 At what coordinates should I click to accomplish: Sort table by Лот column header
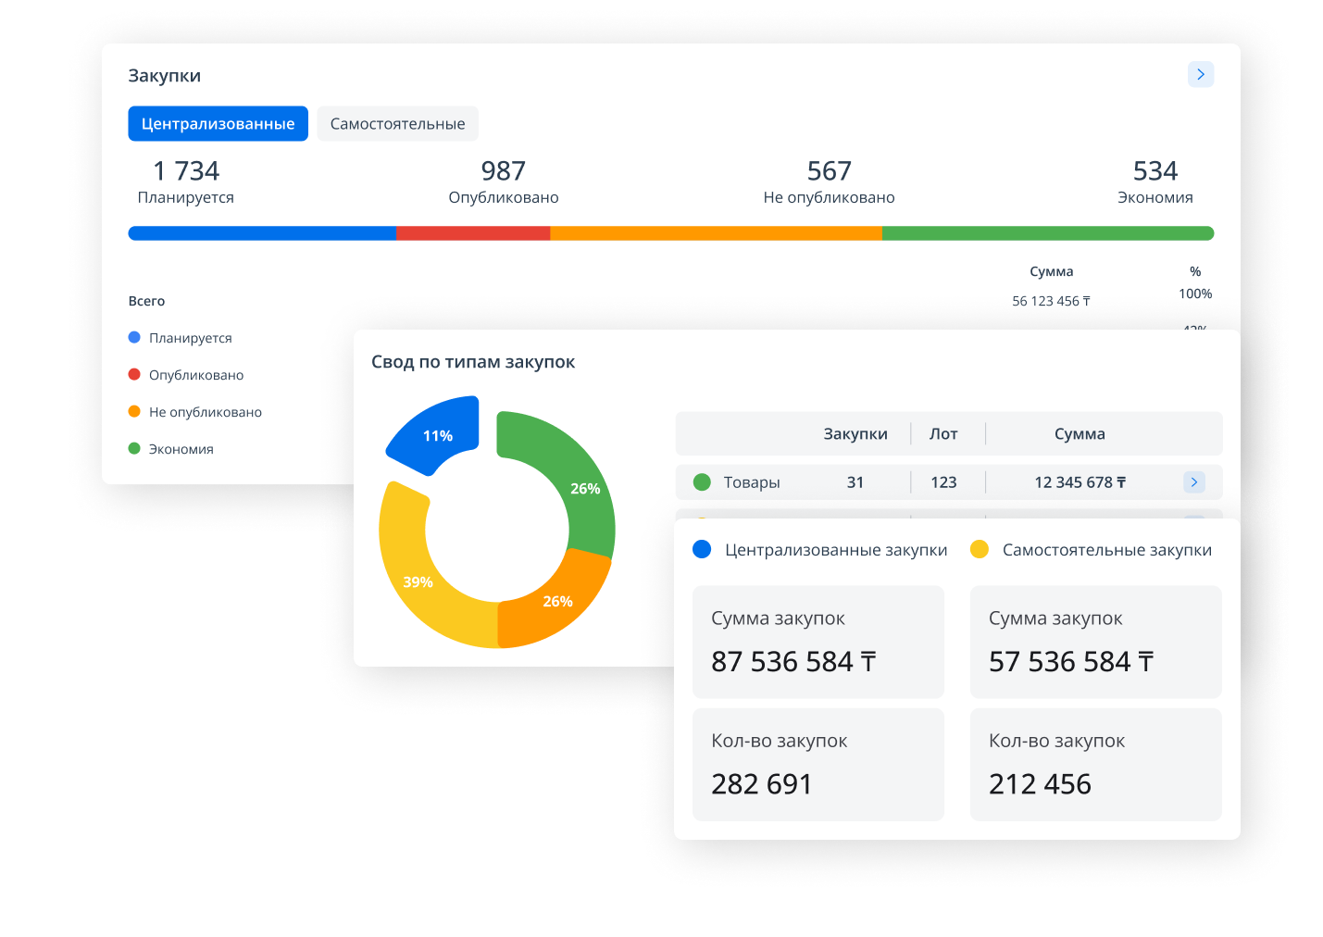(943, 433)
